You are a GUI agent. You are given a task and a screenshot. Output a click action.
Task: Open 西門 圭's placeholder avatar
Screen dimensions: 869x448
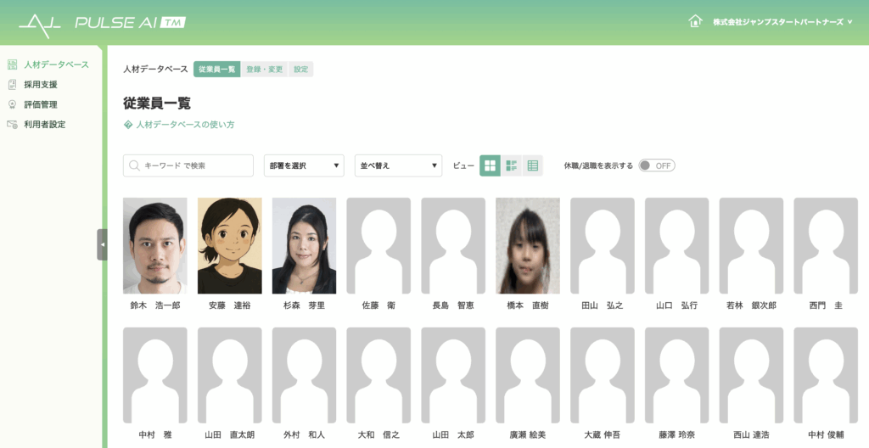point(826,245)
